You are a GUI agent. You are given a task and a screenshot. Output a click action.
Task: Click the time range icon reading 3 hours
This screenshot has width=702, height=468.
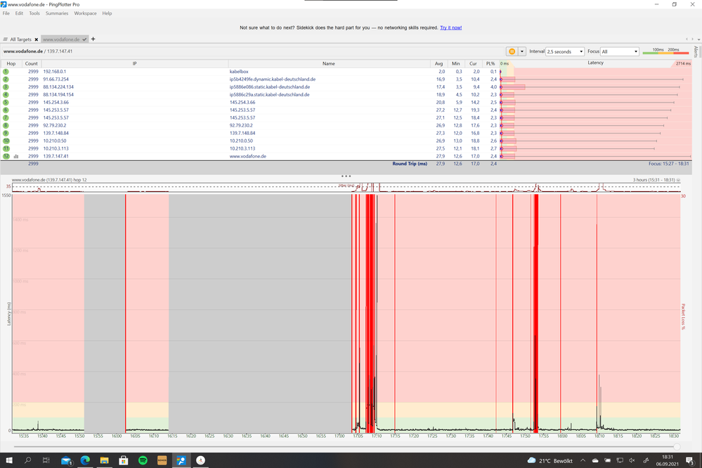coord(655,181)
